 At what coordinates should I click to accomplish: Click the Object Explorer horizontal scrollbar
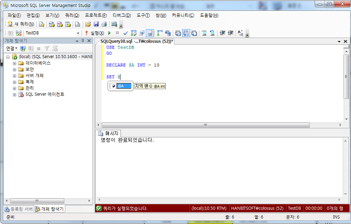37,201
